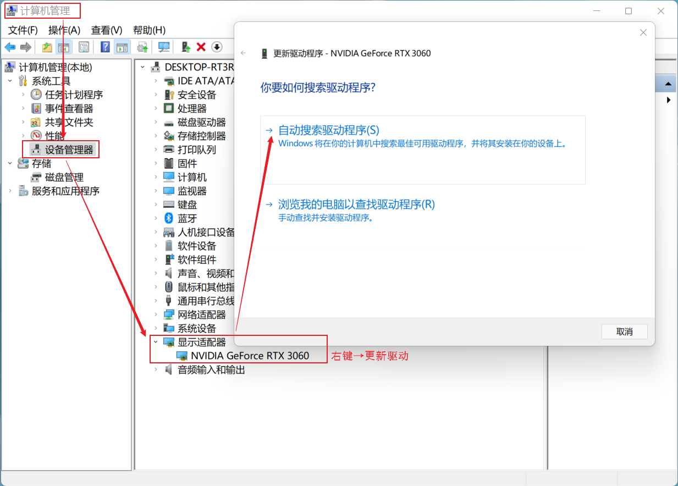Open the 查看(V) menu
This screenshot has height=486, width=678.
pyautogui.click(x=107, y=30)
